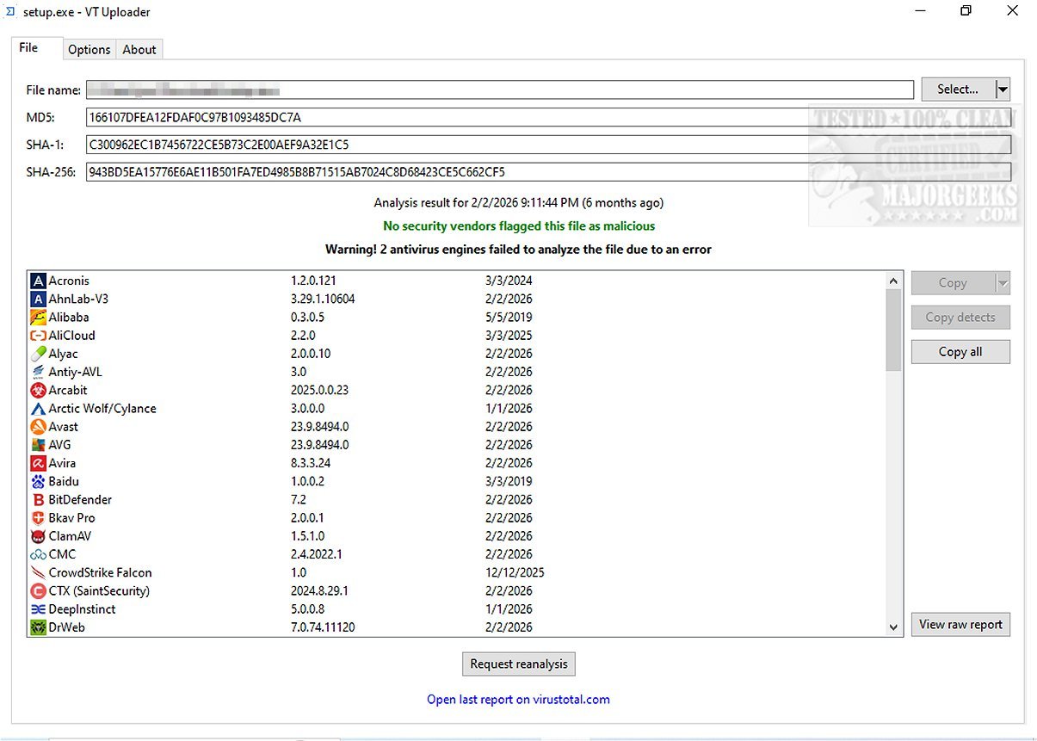Click the AliCloud vendor icon
This screenshot has height=741, width=1037.
pos(38,336)
